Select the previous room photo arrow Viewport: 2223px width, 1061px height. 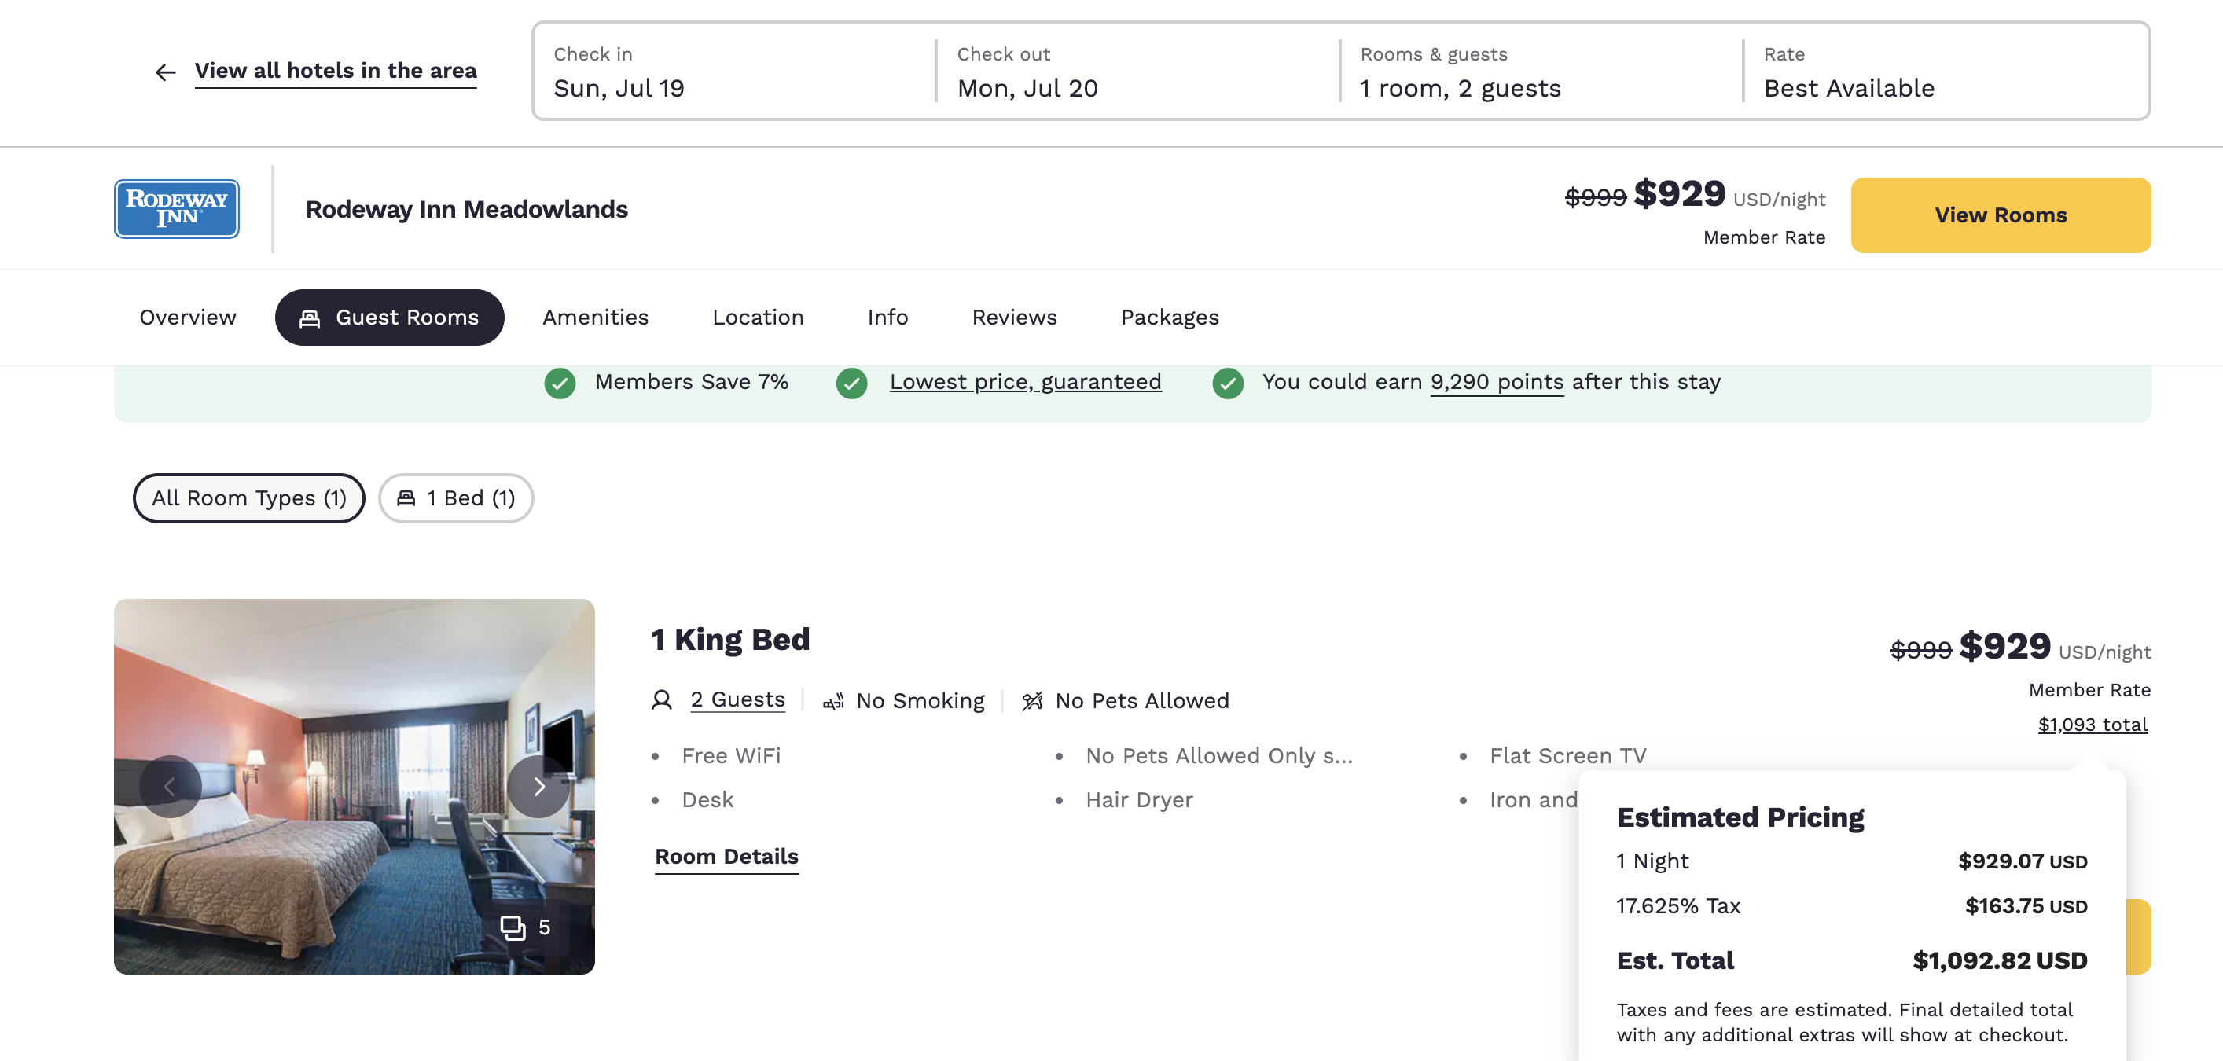click(170, 786)
